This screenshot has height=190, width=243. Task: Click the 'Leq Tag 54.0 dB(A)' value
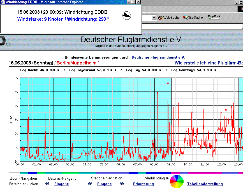pos(144,70)
